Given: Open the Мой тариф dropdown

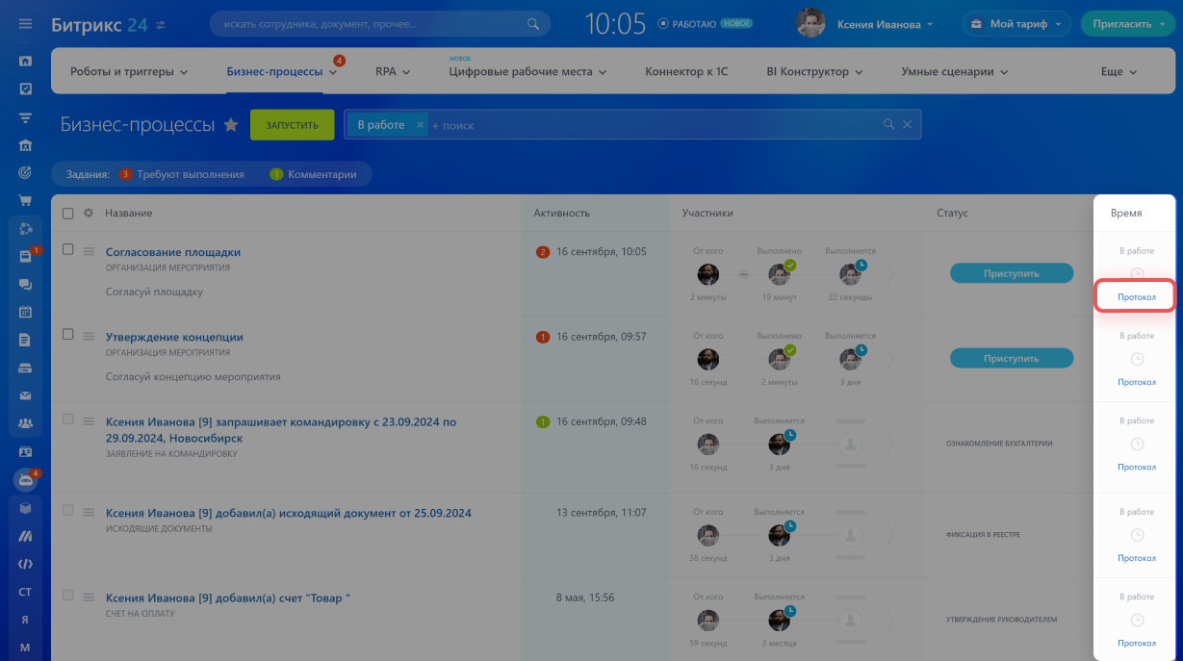Looking at the screenshot, I should point(1016,24).
